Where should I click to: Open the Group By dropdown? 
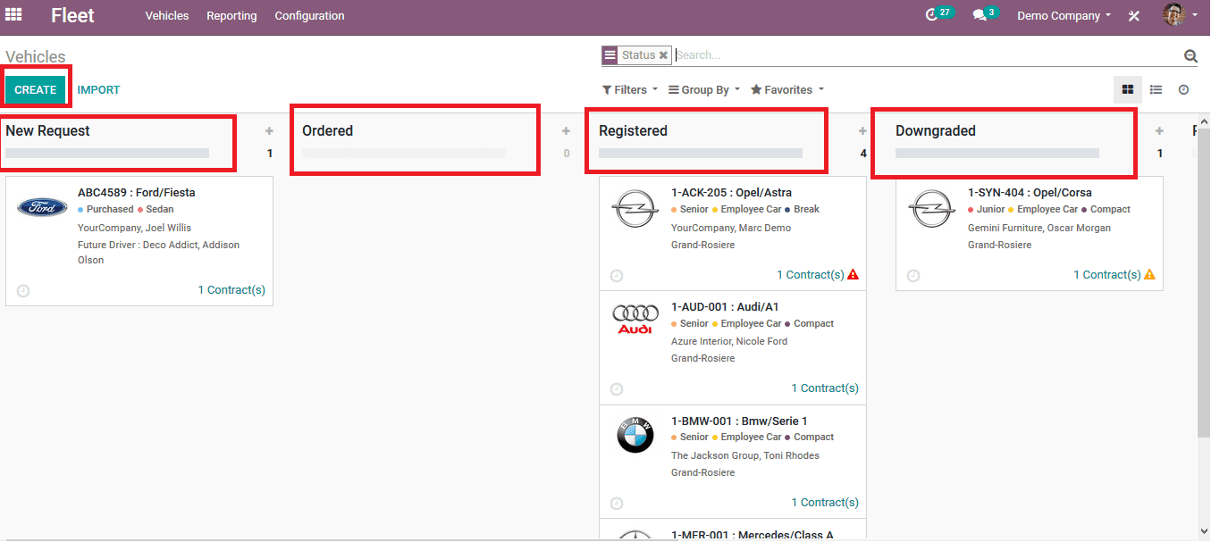[x=704, y=90]
